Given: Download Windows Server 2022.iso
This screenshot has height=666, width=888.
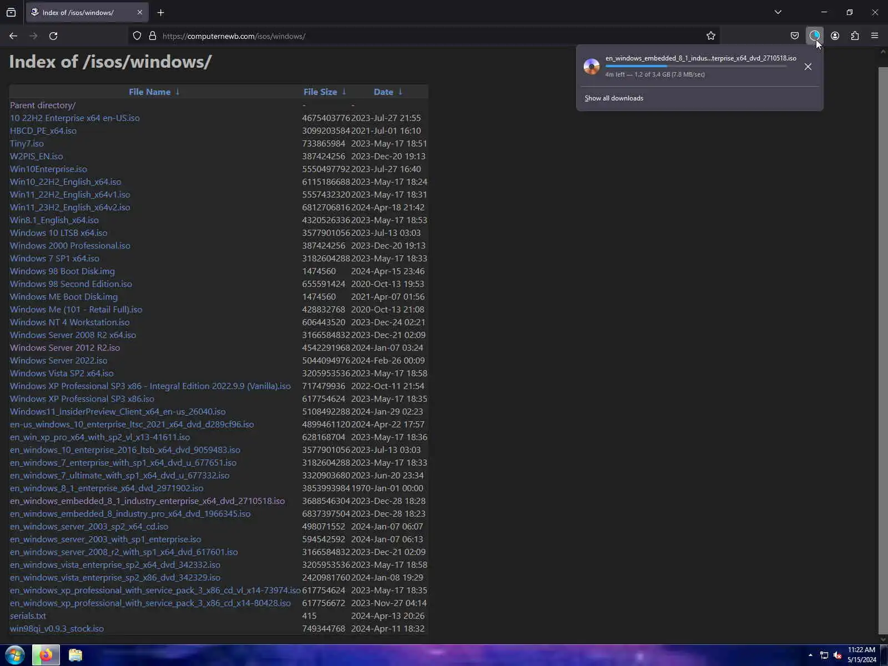Looking at the screenshot, I should 59,361.
